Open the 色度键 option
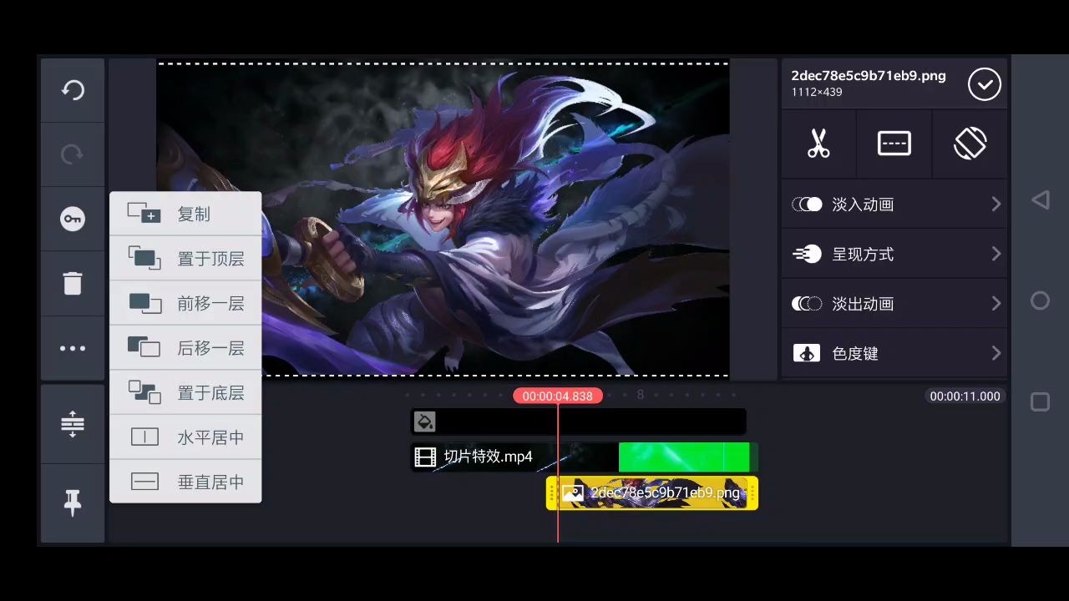The height and width of the screenshot is (601, 1069). (894, 353)
